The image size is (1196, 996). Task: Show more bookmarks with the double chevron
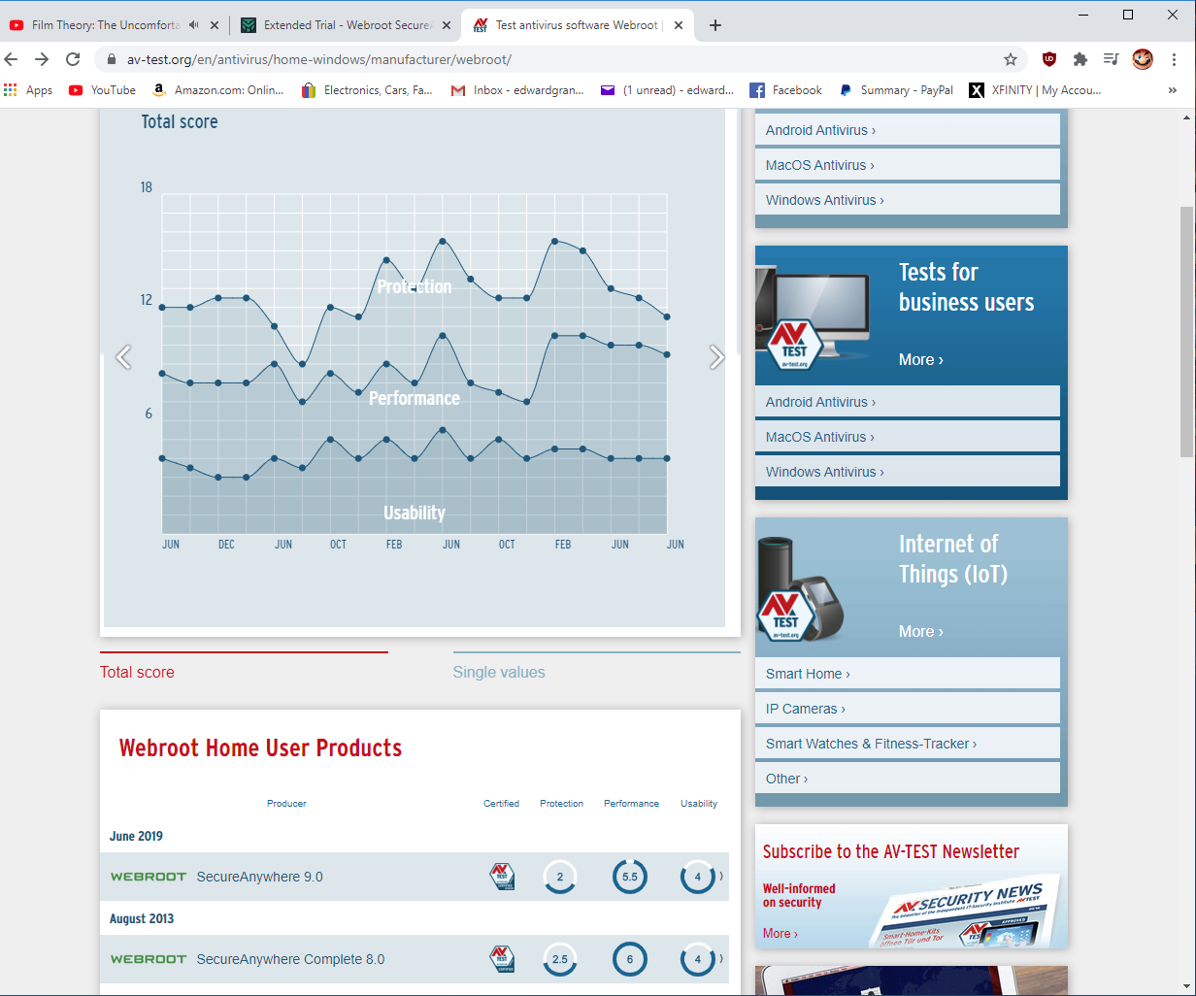click(x=1173, y=90)
